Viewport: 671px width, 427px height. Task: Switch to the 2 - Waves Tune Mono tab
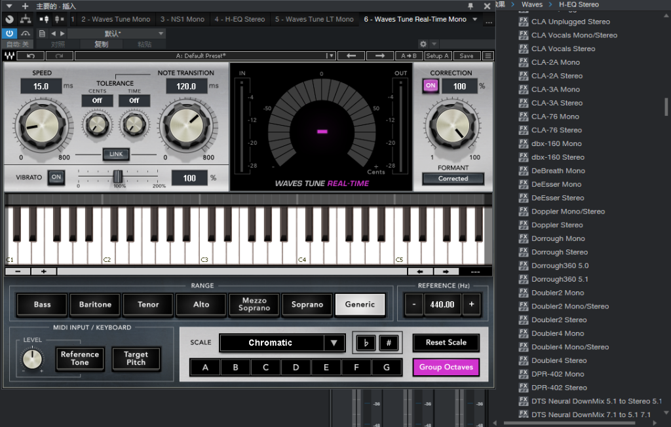click(116, 19)
